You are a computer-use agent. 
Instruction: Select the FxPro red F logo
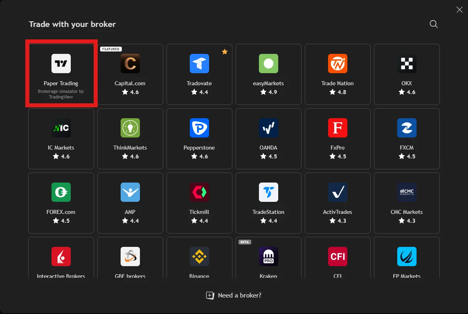[338, 128]
